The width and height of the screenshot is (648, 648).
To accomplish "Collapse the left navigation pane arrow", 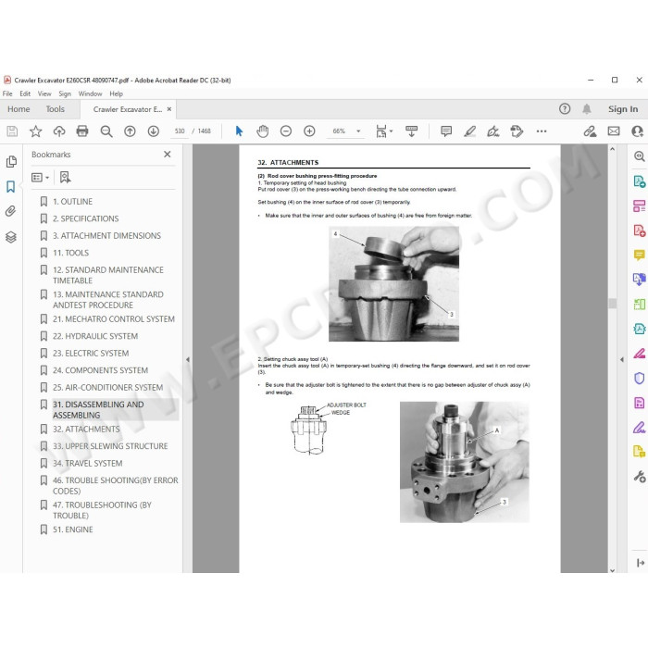I will click(x=188, y=359).
